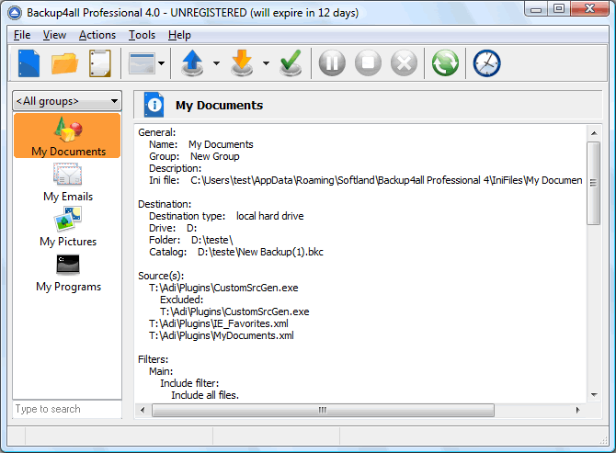
Task: Cancel with the grey X icon
Action: click(x=404, y=62)
